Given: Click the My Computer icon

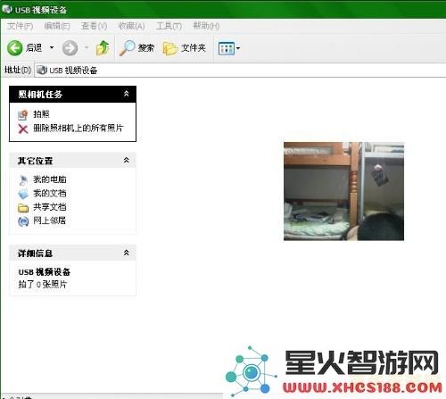Looking at the screenshot, I should pyautogui.click(x=23, y=179).
